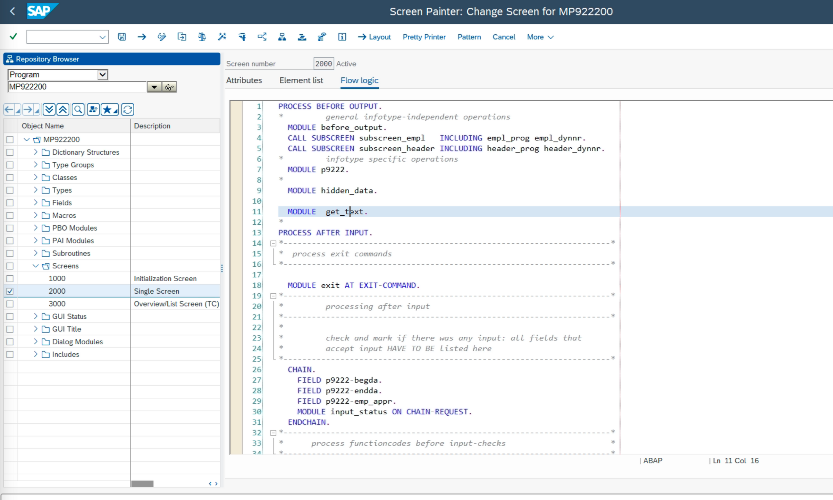
Task: Click the Back navigation arrow icon
Action: pos(12,11)
